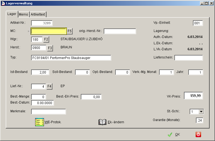The image size is (215, 141).
Task: Click the Wgr. field containing 180
Action: click(37, 40)
